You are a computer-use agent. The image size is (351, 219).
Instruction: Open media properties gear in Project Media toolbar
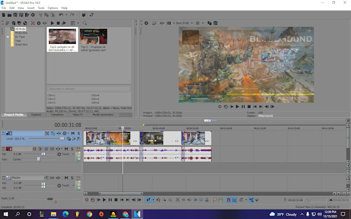pyautogui.click(x=39, y=23)
